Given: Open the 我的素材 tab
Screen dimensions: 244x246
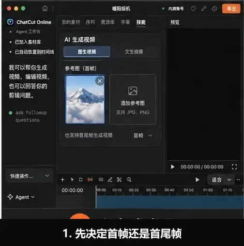Looking at the screenshot, I should (x=71, y=22).
